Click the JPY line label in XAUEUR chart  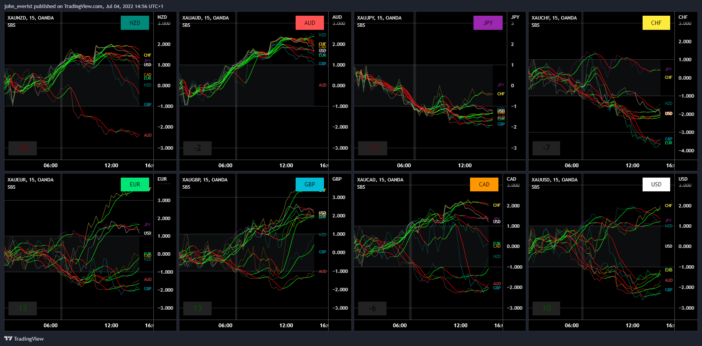tap(147, 225)
